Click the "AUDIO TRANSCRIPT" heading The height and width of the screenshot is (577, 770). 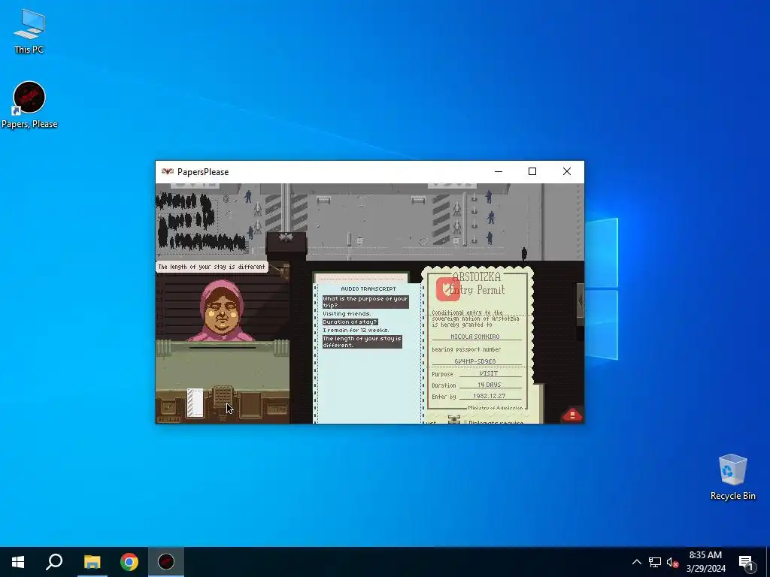(368, 288)
